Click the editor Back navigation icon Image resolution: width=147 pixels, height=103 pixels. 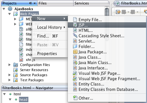(124, 12)
